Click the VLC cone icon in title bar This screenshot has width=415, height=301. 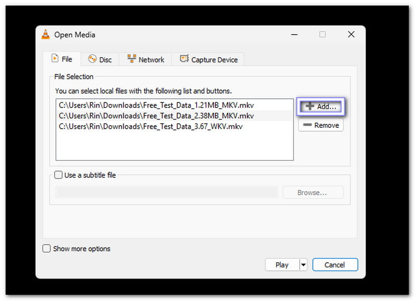click(x=46, y=35)
